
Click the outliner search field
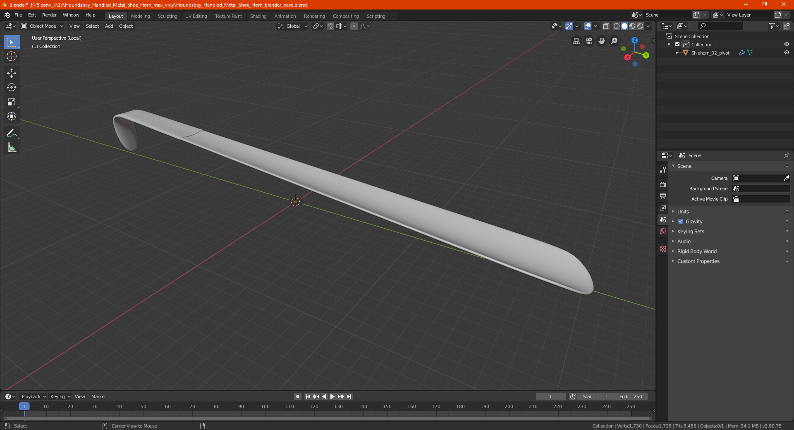point(720,26)
